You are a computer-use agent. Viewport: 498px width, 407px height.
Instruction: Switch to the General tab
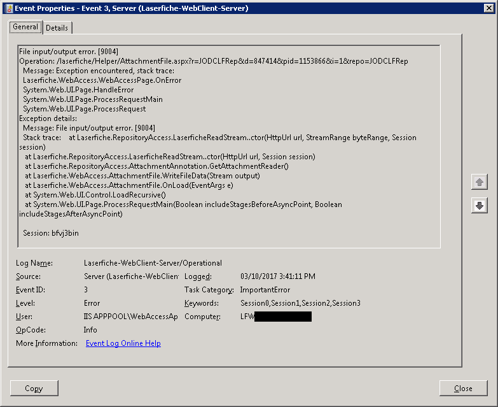[x=25, y=27]
